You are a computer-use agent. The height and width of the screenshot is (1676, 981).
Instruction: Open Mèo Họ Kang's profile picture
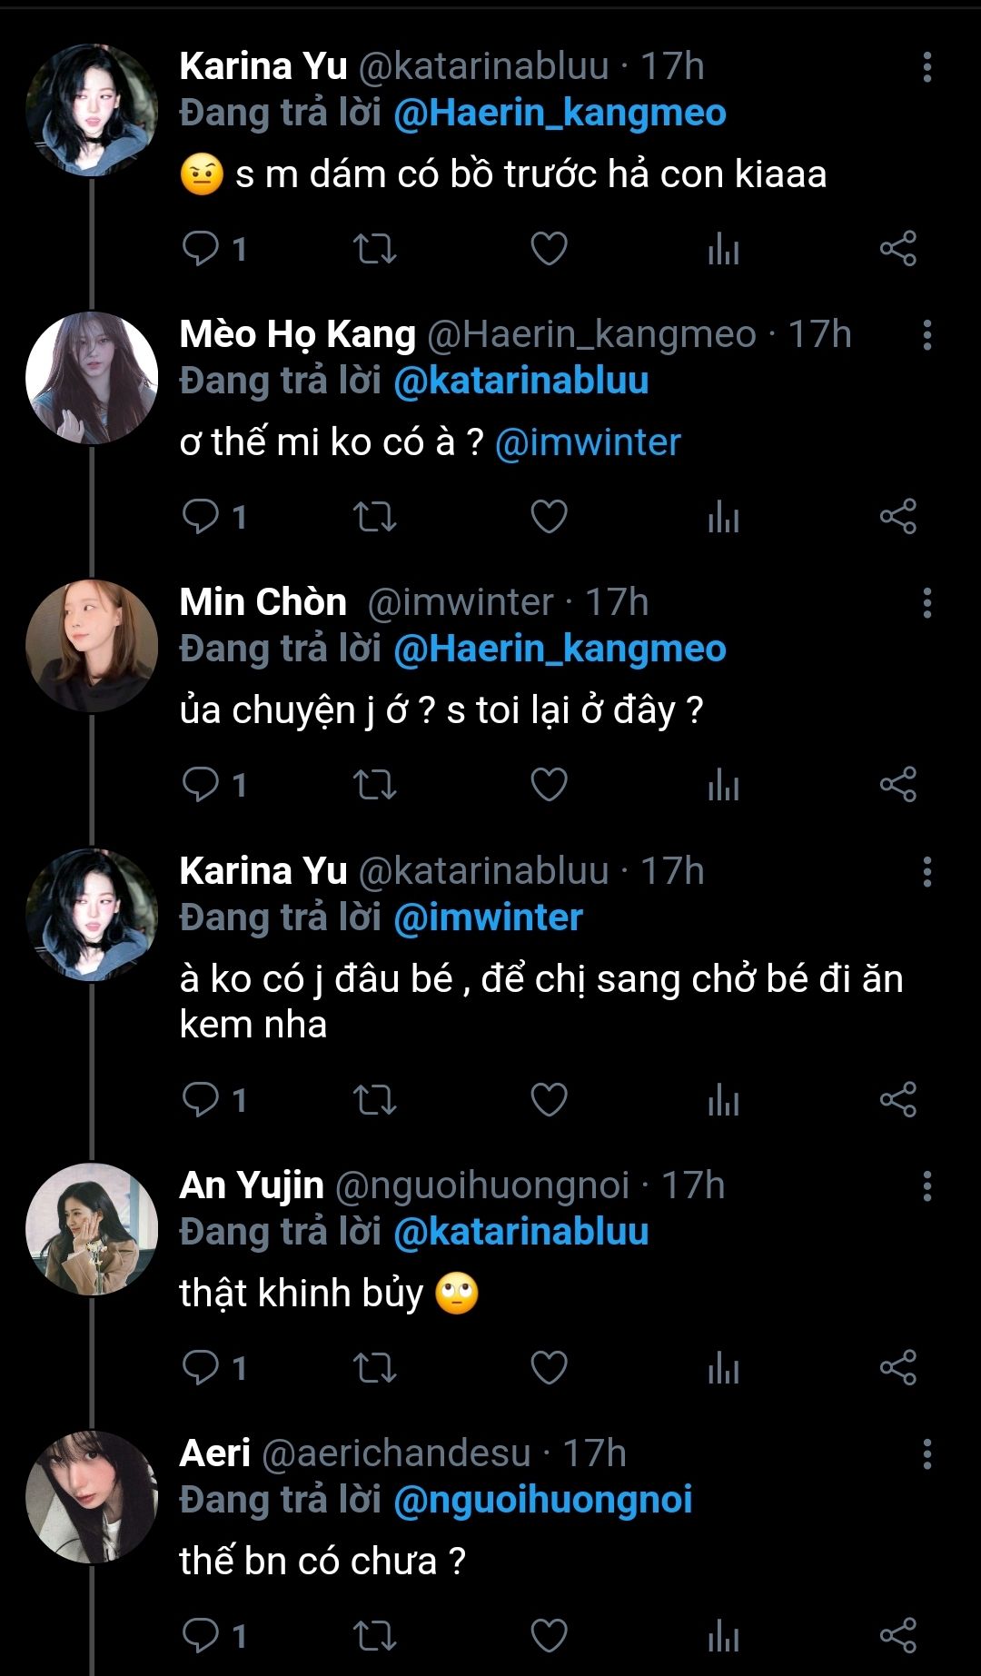coord(92,378)
